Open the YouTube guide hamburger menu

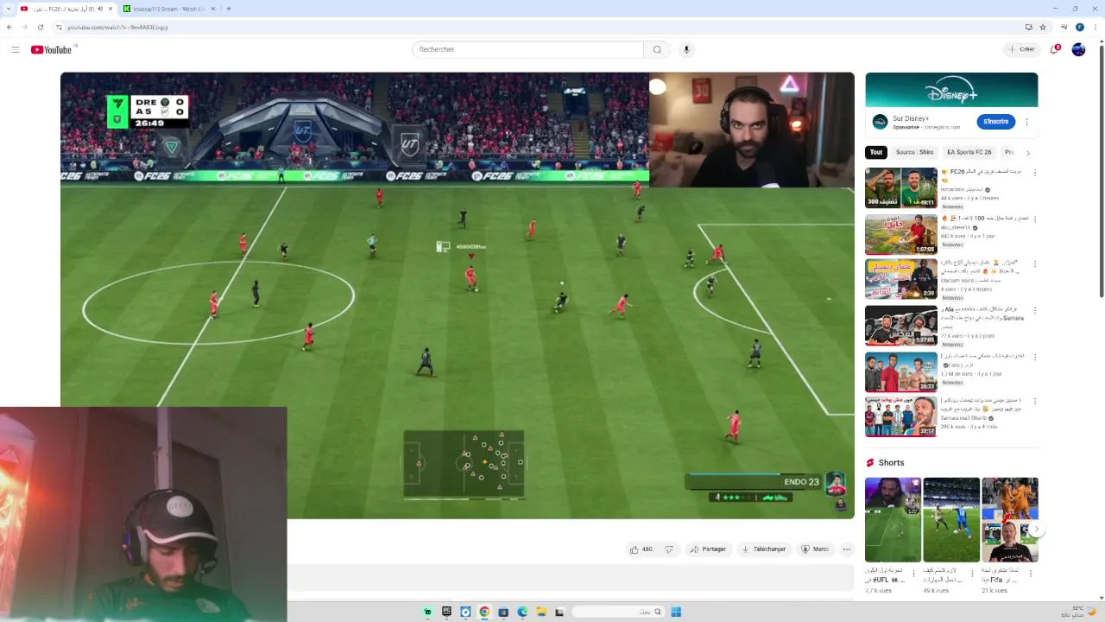coord(15,49)
